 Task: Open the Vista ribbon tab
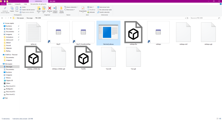coord(25,4)
